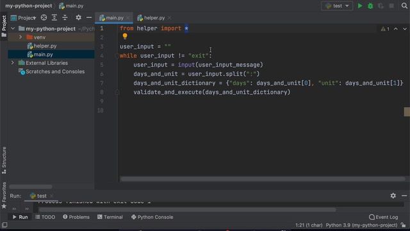Screen dimensions: 410x231
Task: Hide the Run tool window
Action: click(404, 196)
